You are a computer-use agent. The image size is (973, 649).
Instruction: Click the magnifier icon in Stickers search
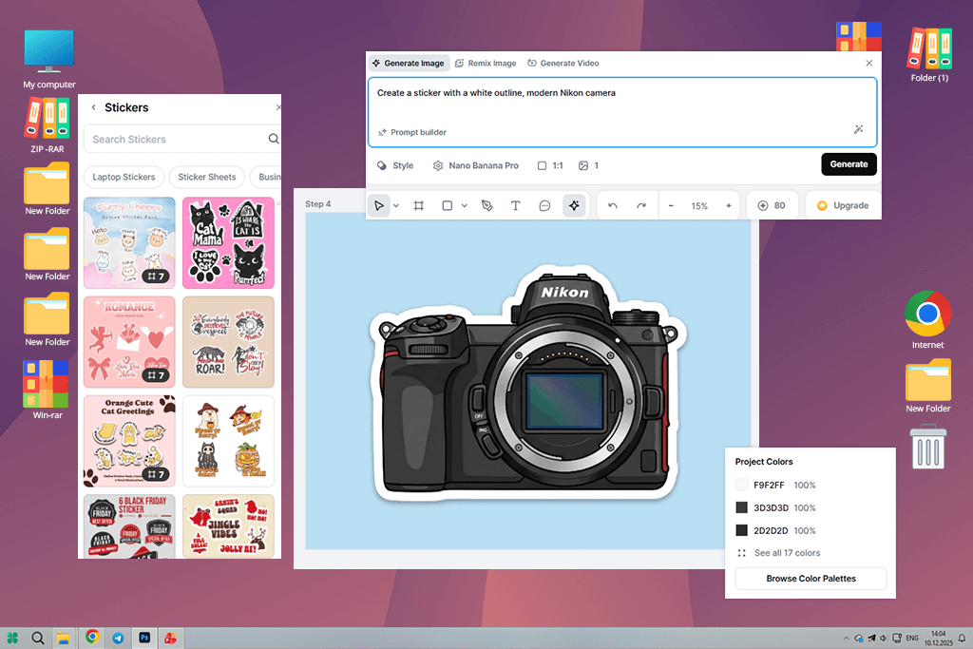[x=274, y=139]
